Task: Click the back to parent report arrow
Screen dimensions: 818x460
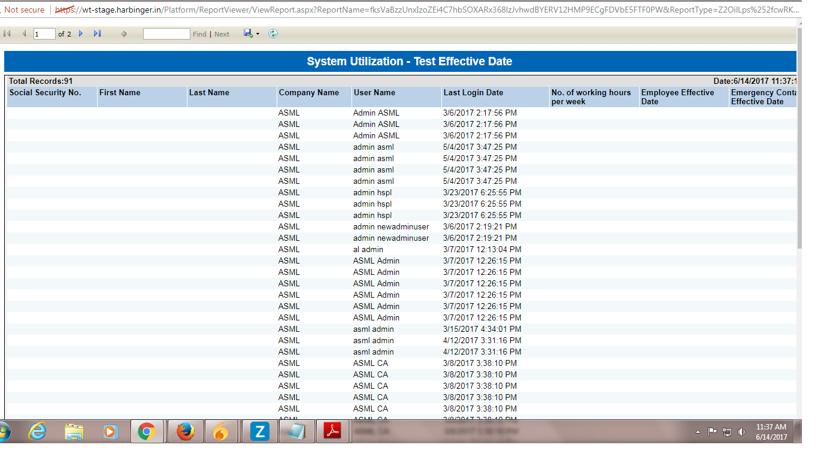Action: click(124, 34)
